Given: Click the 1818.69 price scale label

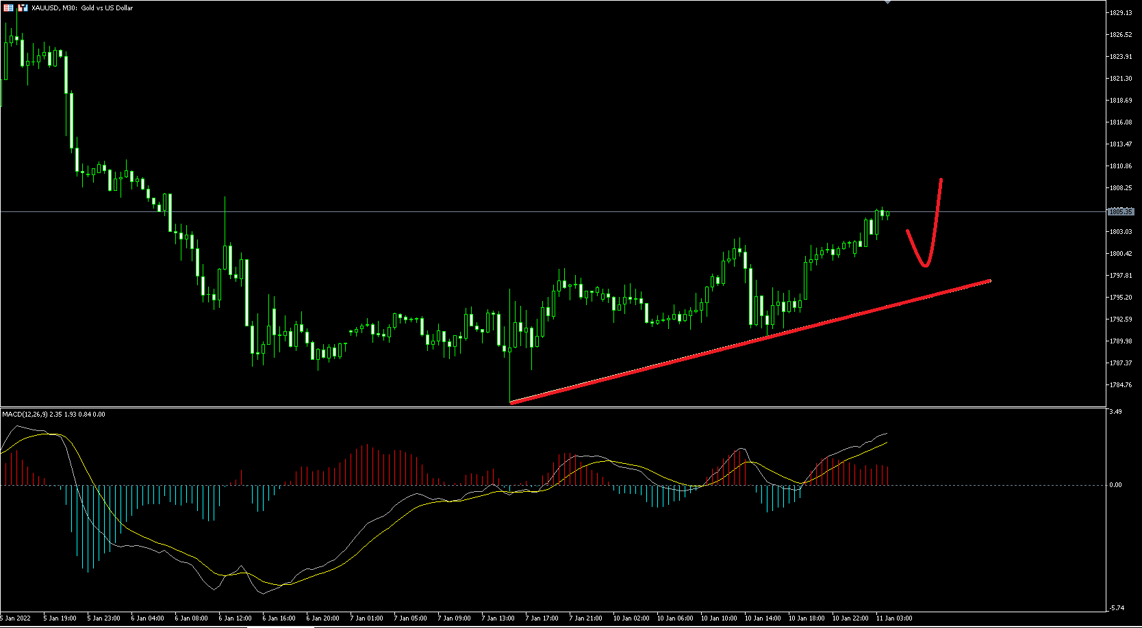Looking at the screenshot, I should pyautogui.click(x=1121, y=101).
